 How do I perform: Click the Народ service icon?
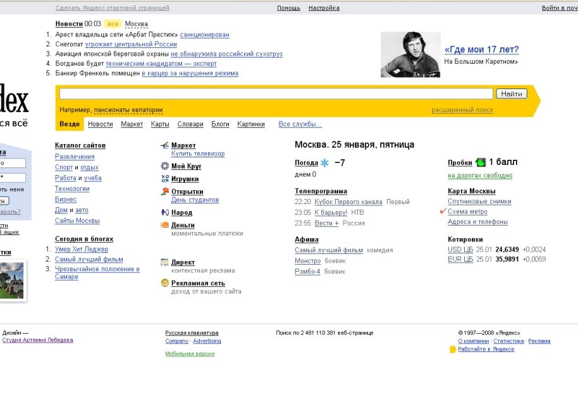(x=165, y=212)
